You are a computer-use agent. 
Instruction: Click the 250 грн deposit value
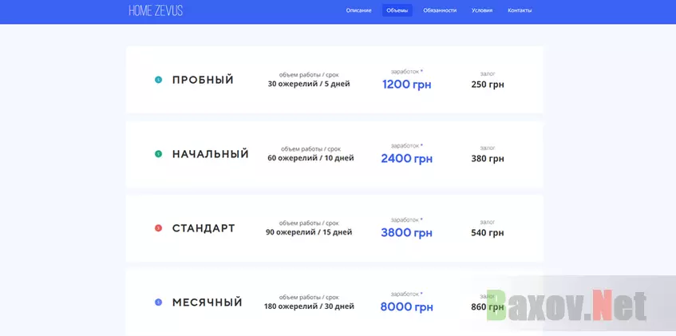(x=488, y=85)
